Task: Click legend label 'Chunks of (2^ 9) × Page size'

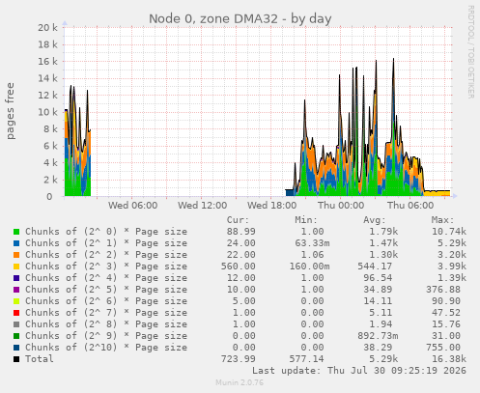Action: pos(106,336)
